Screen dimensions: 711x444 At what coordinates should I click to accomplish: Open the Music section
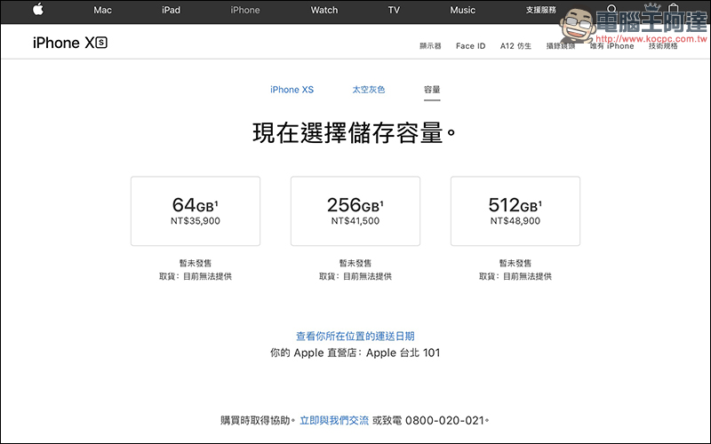tap(463, 11)
